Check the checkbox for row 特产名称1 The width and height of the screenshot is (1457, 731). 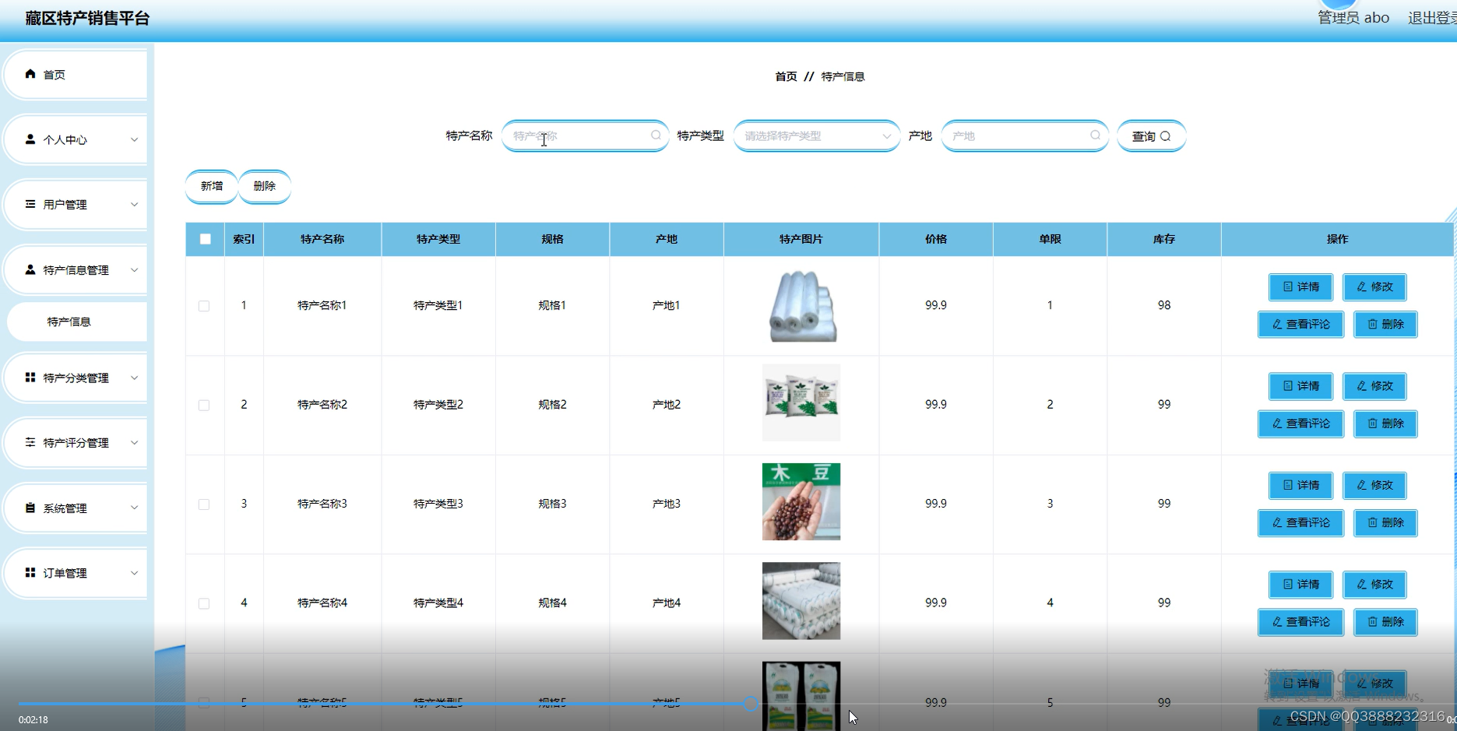point(204,306)
